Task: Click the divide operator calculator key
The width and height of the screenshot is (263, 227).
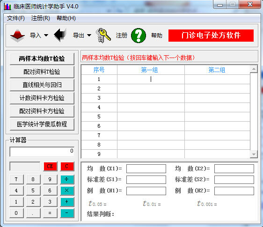Action: [67, 179]
